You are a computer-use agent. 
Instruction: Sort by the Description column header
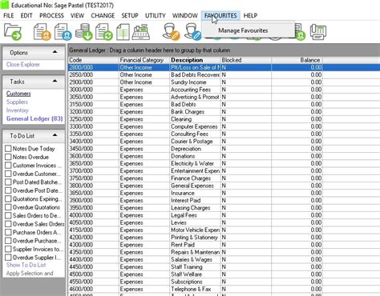tap(195, 60)
